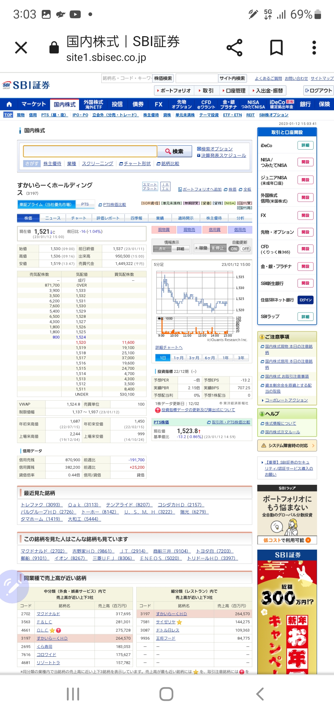Log in to 住信SBIネット銀行
The height and width of the screenshot is (716, 334).
(x=306, y=300)
